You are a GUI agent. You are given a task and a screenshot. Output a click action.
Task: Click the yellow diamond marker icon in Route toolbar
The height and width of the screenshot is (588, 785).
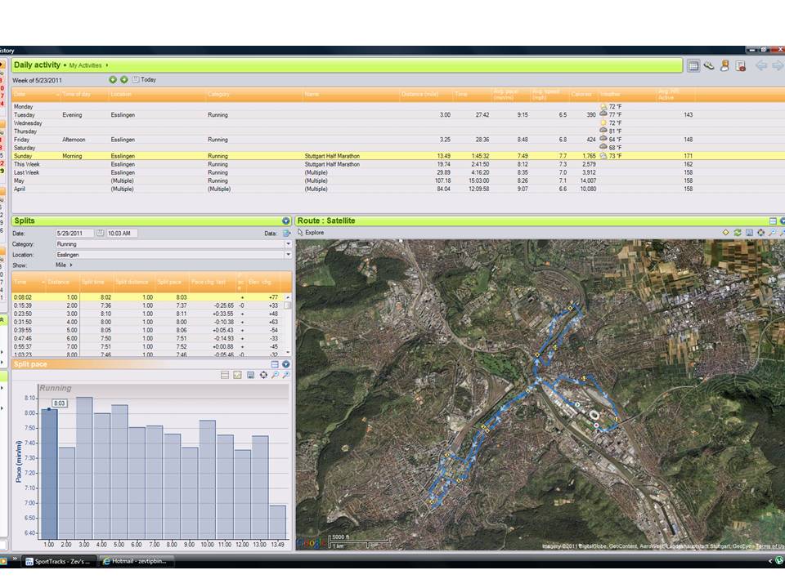pos(725,233)
